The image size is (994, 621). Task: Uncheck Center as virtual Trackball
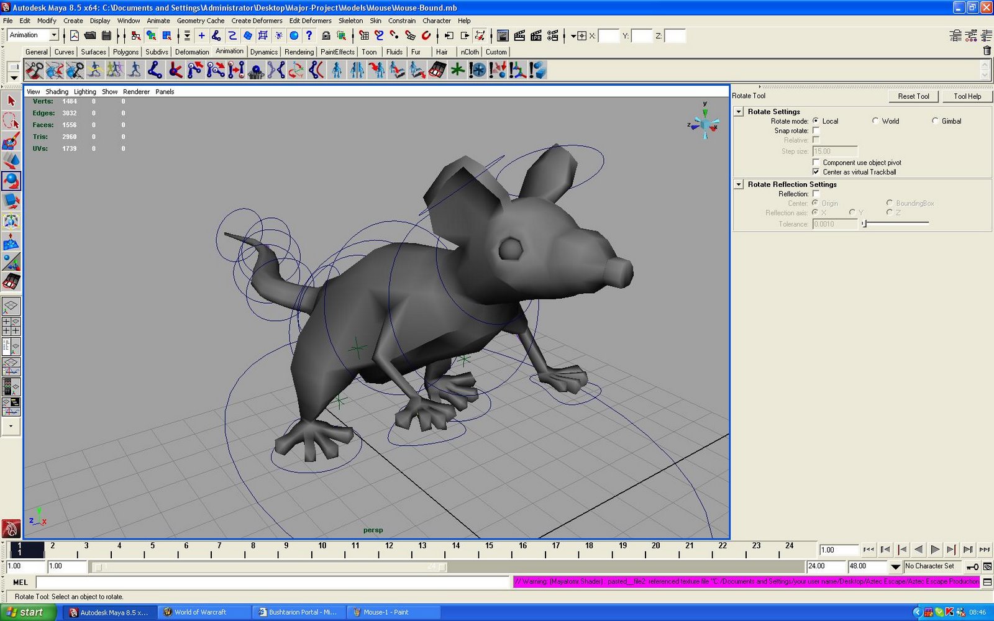[816, 172]
